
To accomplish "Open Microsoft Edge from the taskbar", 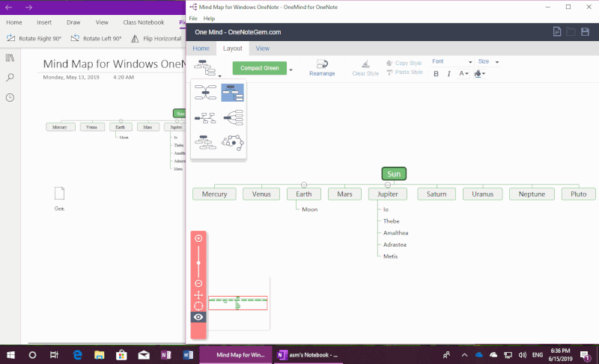I will pyautogui.click(x=78, y=355).
